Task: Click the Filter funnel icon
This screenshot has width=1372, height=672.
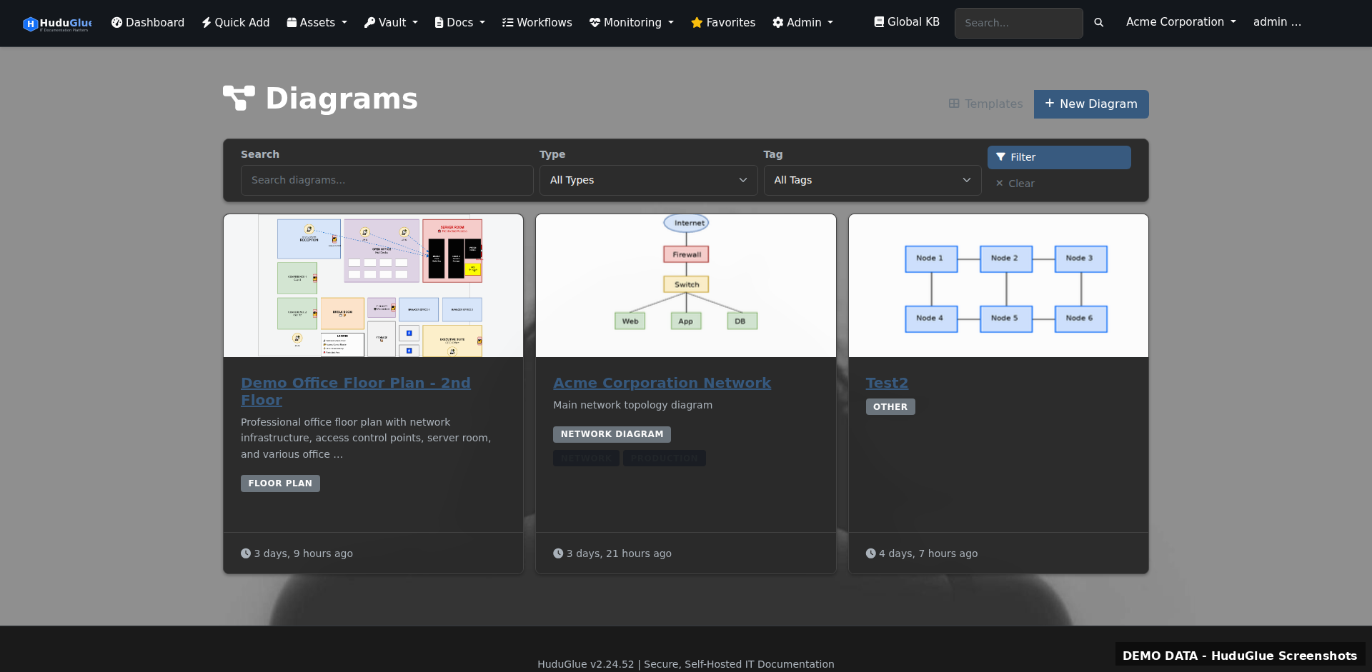Action: [x=1003, y=156]
